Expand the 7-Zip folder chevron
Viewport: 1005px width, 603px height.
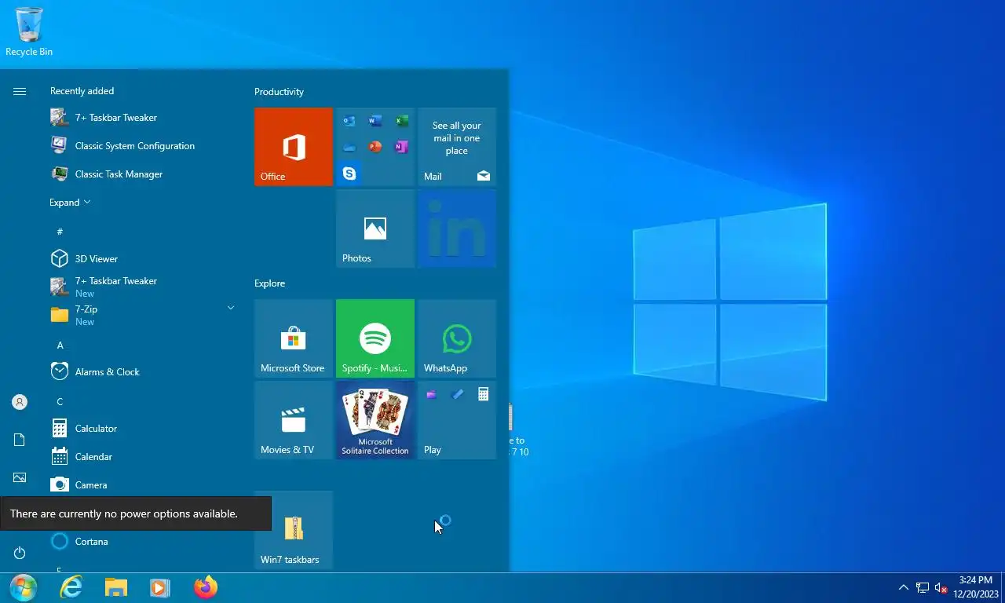[231, 308]
